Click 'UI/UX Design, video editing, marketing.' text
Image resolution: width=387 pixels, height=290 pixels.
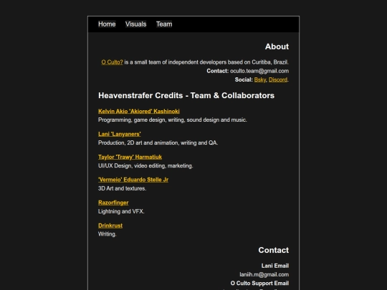145,165
